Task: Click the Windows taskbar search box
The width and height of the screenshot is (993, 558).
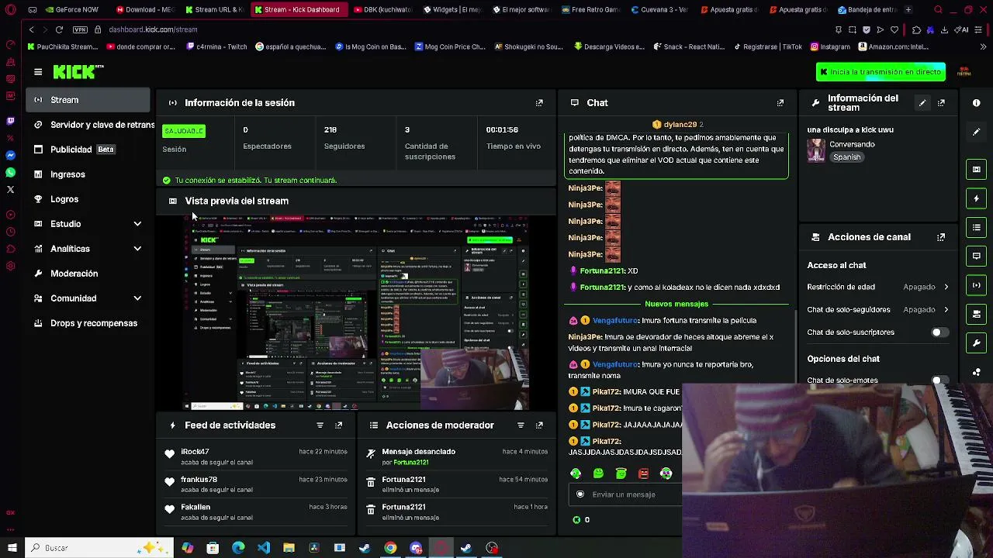Action: [99, 548]
